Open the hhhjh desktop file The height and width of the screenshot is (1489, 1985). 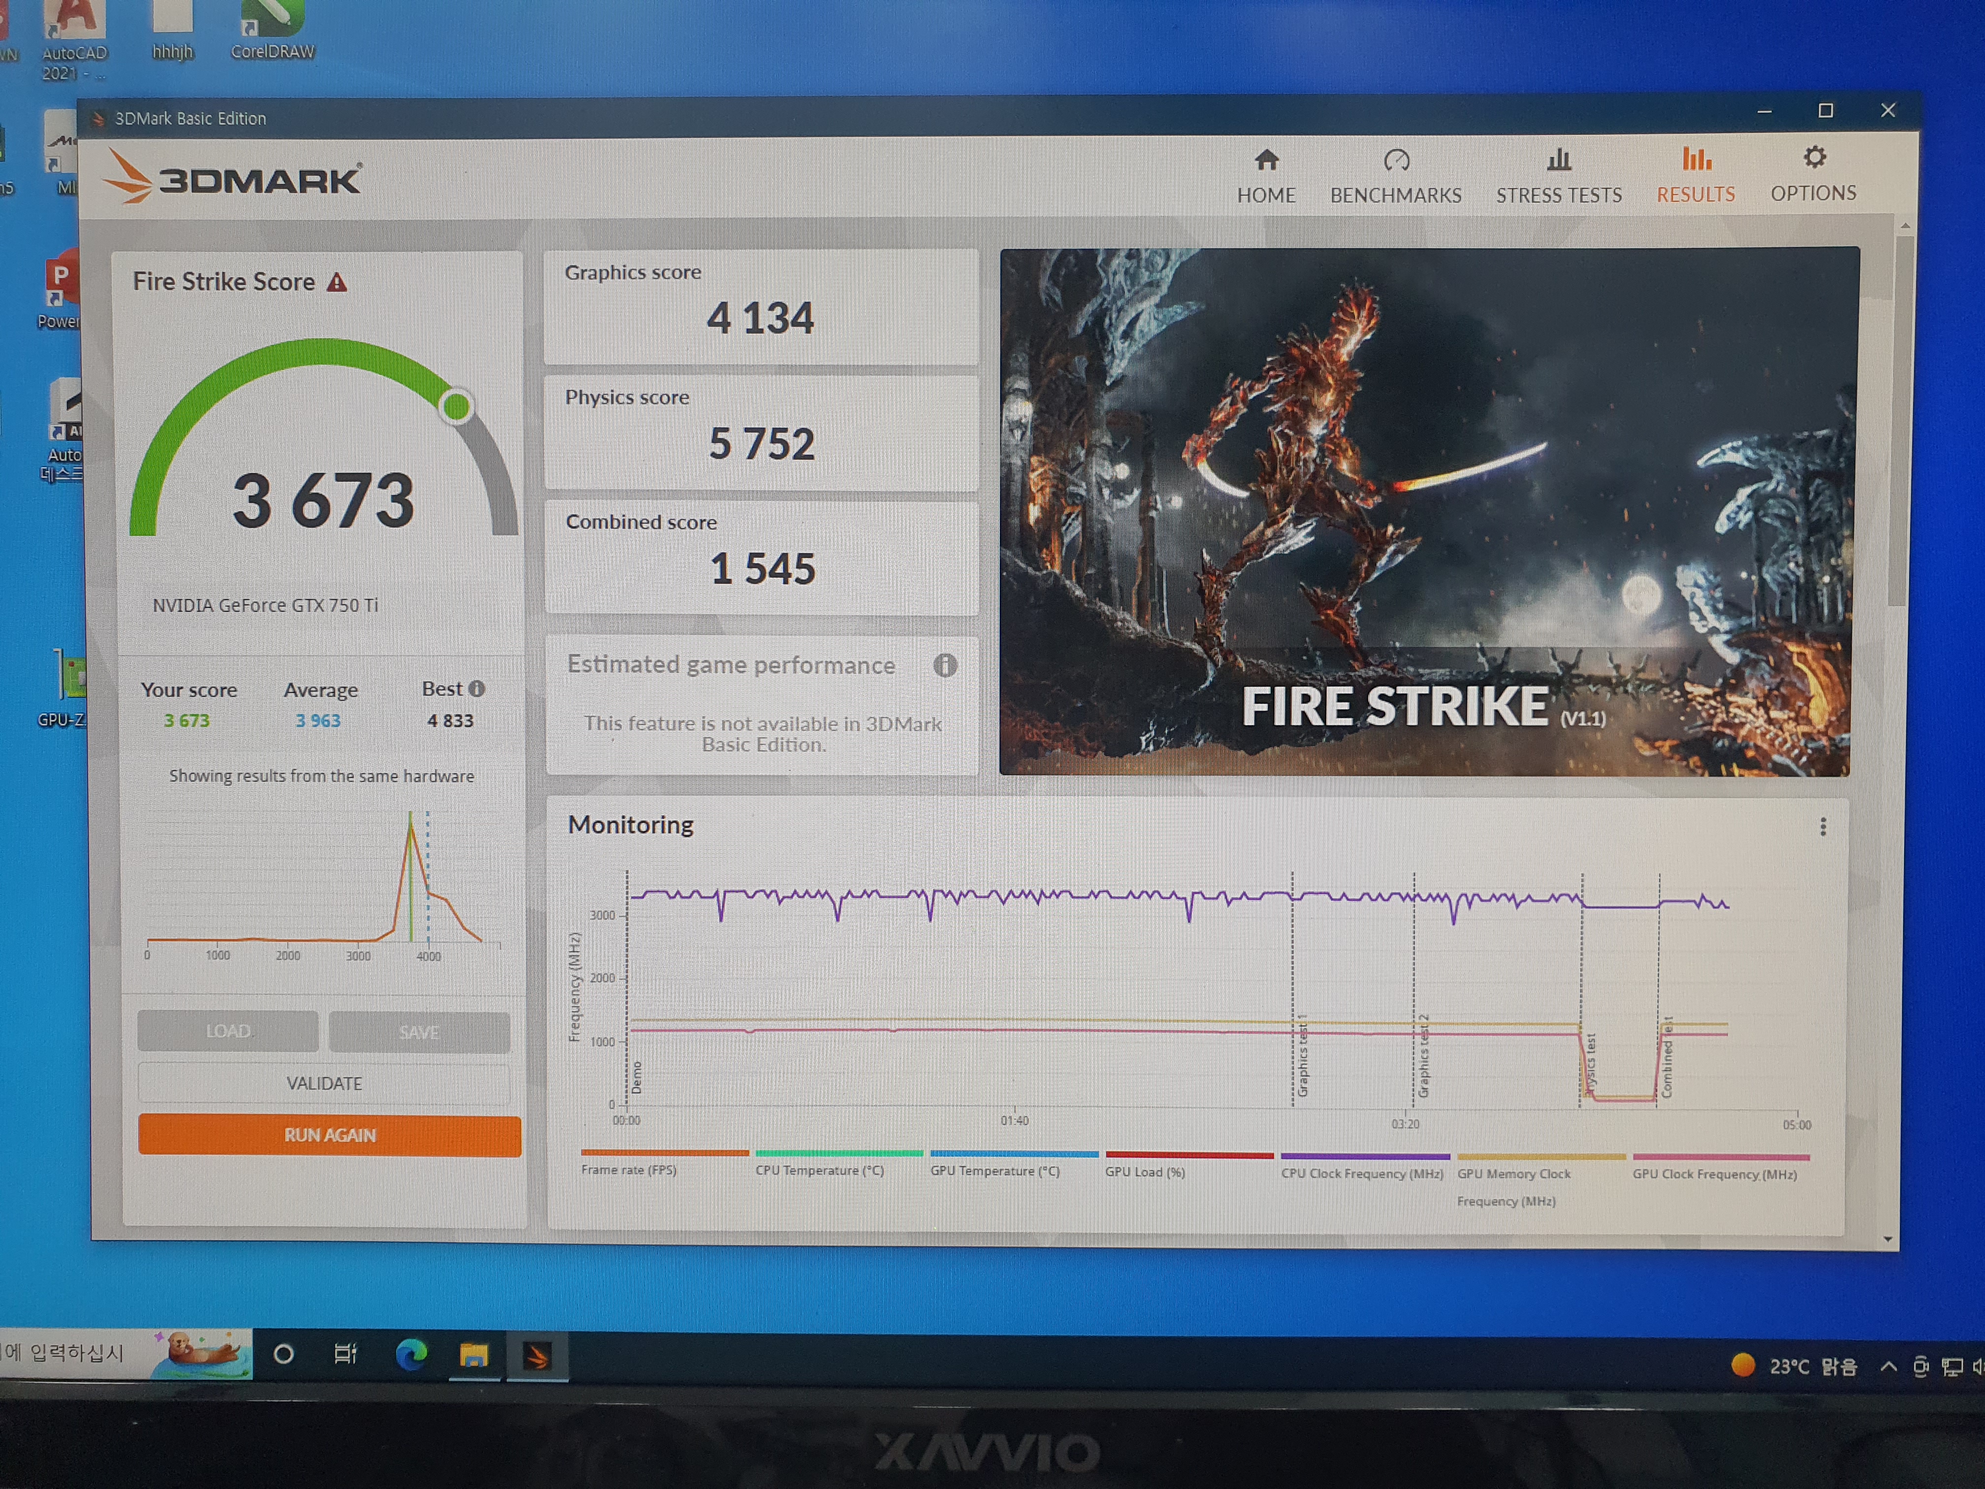coord(172,31)
